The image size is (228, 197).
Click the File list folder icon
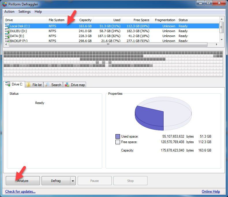[x=29, y=85]
